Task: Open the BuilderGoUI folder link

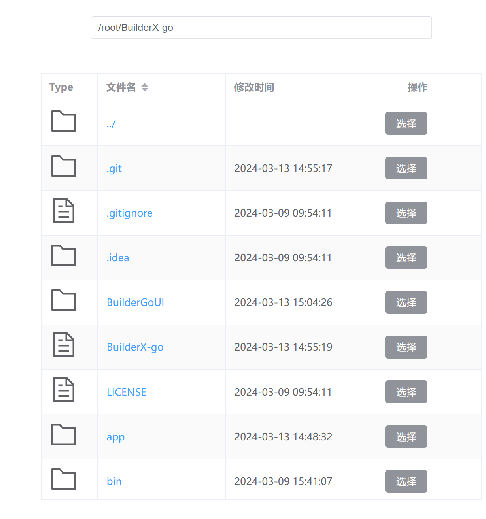Action: 135,303
